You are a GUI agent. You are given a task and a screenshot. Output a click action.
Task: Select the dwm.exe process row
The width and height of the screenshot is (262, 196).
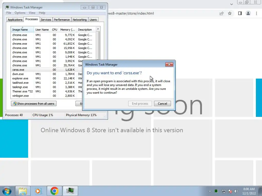point(47,74)
